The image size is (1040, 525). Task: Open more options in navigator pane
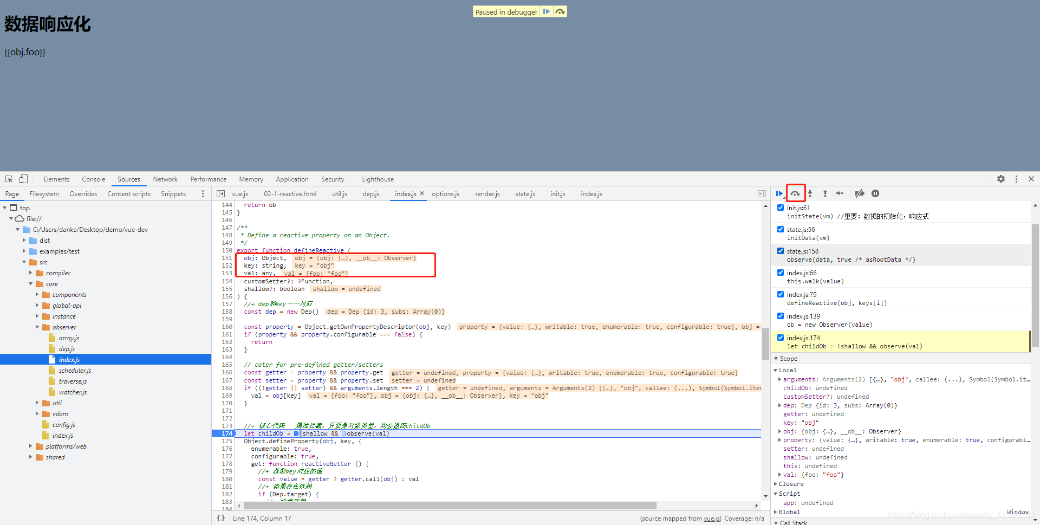[203, 193]
